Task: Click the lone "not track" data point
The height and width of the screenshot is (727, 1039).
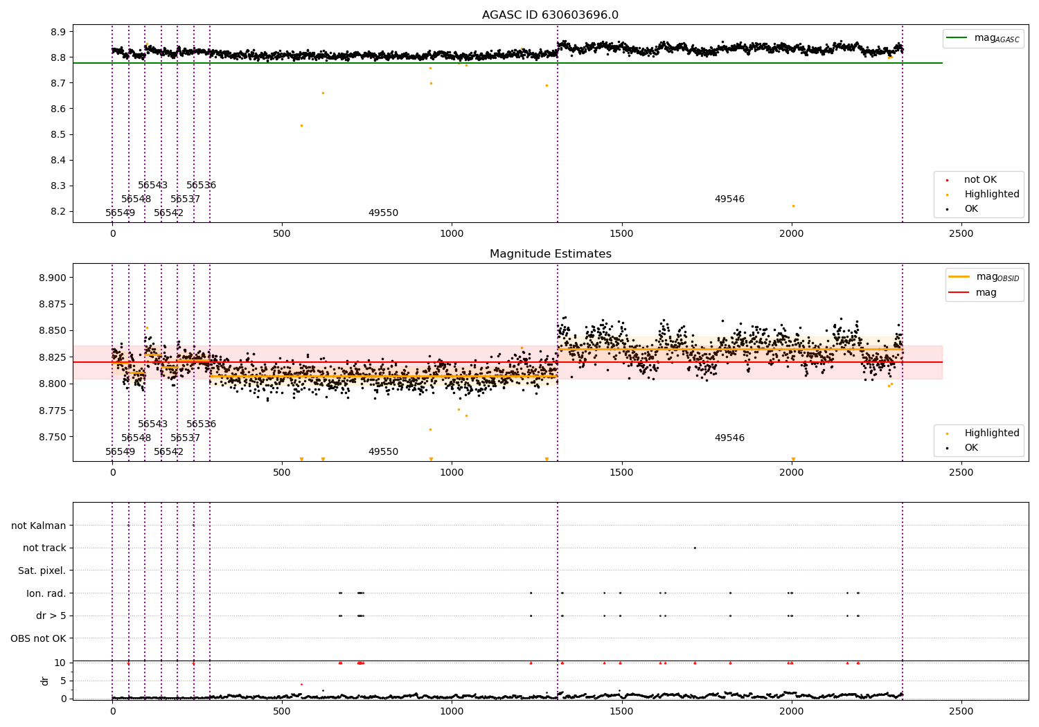Action: click(x=695, y=548)
